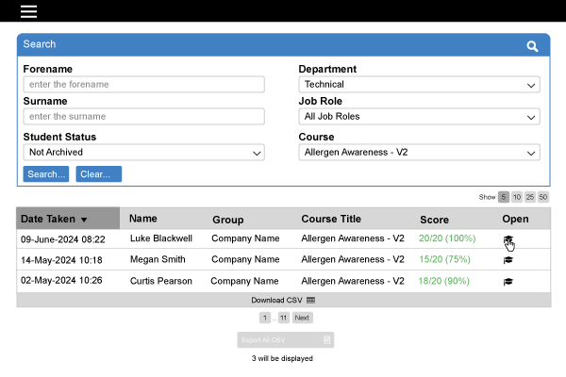
Task: Click score 20/20 (100%)
Action: (447, 238)
